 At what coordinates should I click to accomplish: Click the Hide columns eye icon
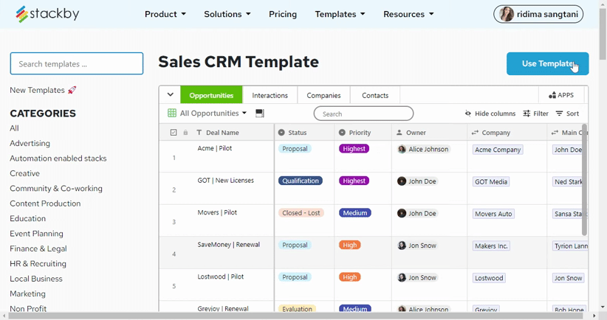(468, 114)
